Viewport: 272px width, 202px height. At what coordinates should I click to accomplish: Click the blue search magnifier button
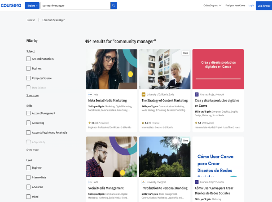coord(114,5)
